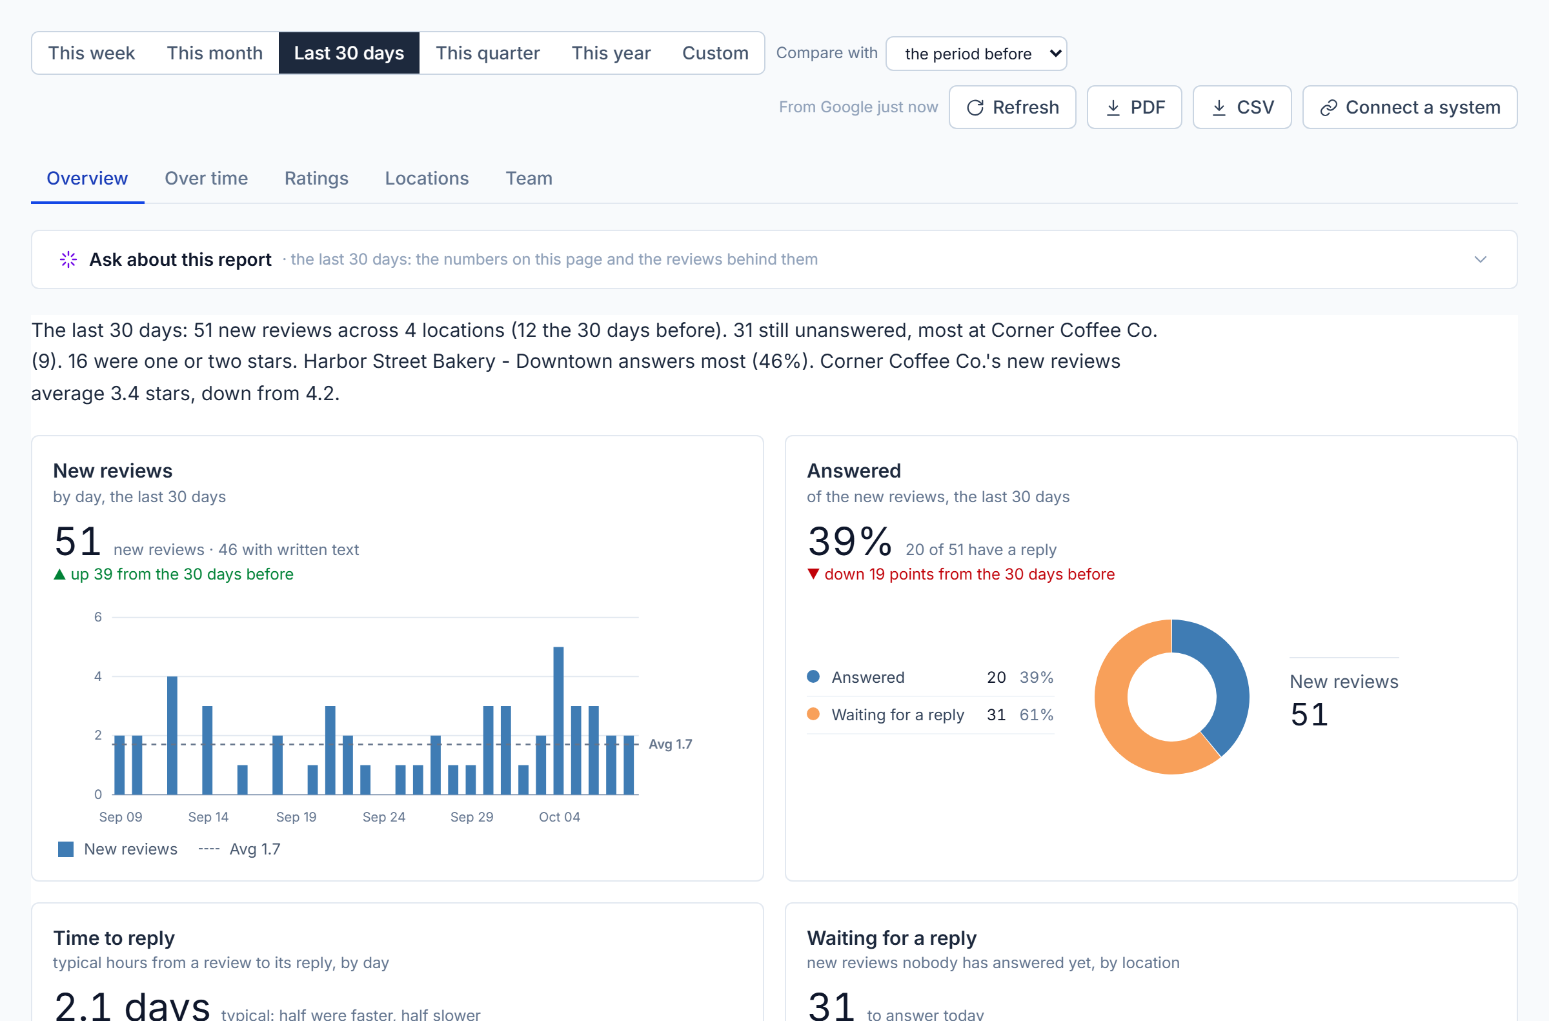Choose the Custom date range

pyautogui.click(x=715, y=53)
